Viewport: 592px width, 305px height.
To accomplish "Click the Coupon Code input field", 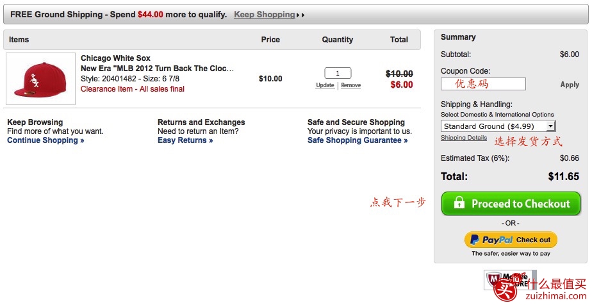I will point(483,84).
